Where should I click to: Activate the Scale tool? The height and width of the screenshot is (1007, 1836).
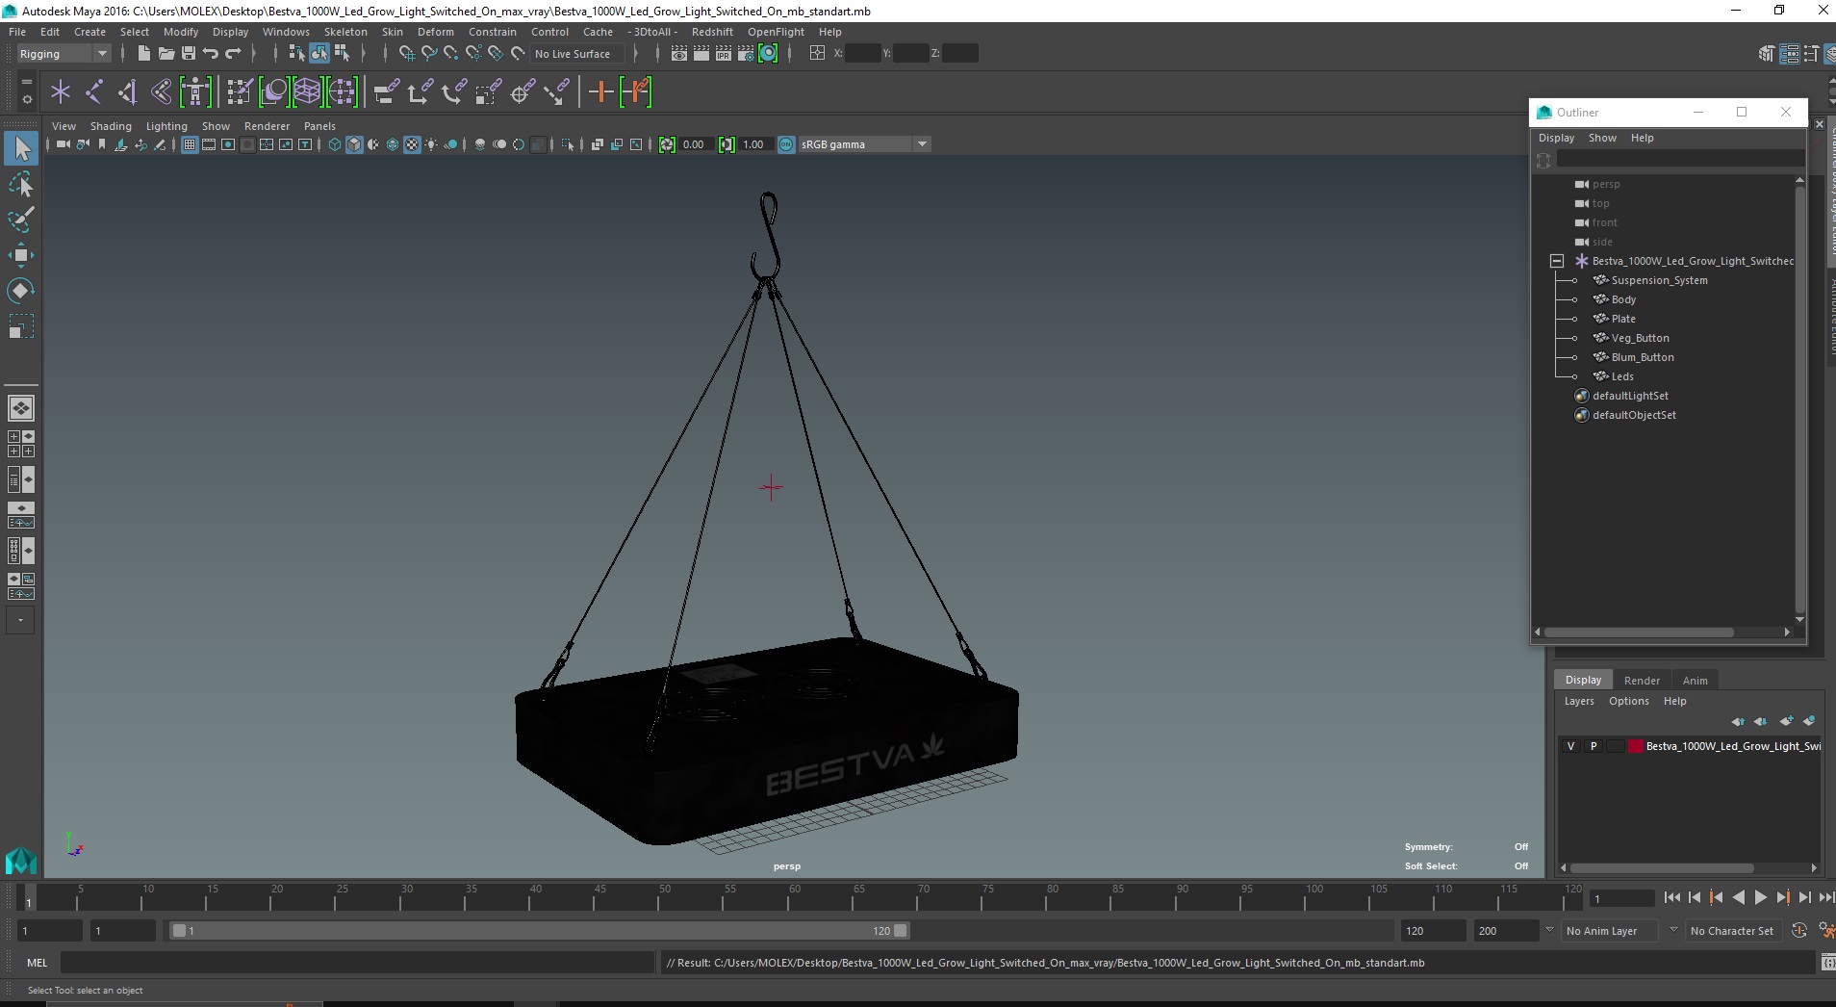coord(21,326)
